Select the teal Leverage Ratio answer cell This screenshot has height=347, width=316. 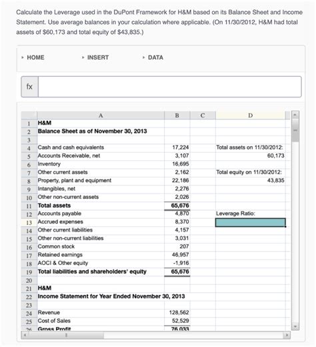[250, 222]
